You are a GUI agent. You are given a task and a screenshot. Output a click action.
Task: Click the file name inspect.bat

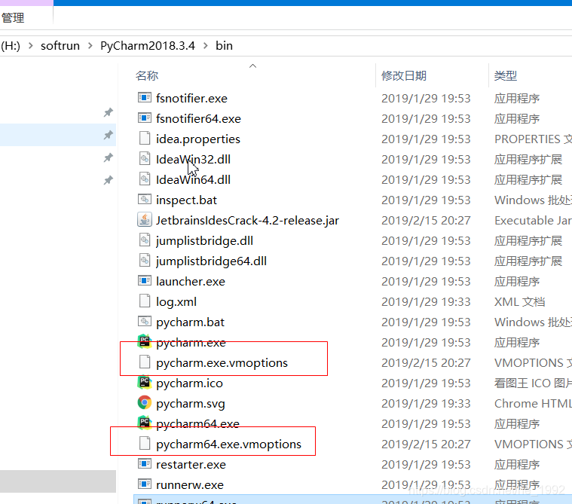(x=186, y=200)
